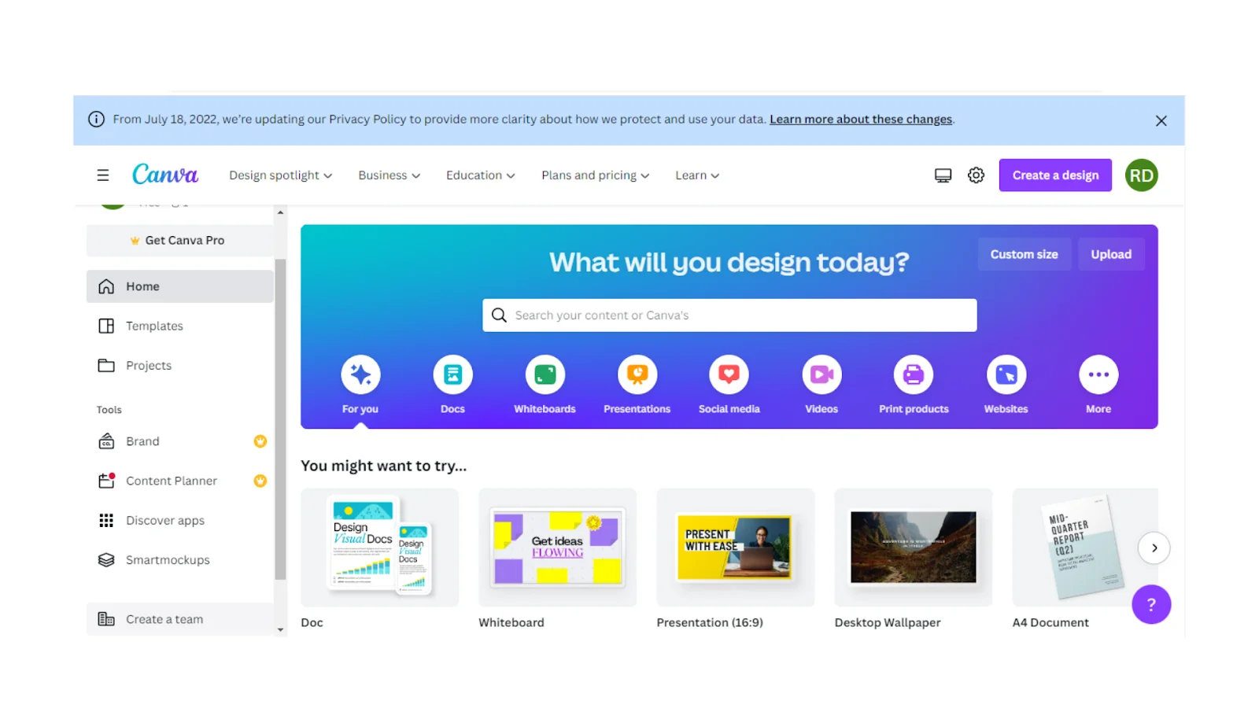Click Get Canva Pro button
Screen dimensions: 1259x708
click(180, 241)
